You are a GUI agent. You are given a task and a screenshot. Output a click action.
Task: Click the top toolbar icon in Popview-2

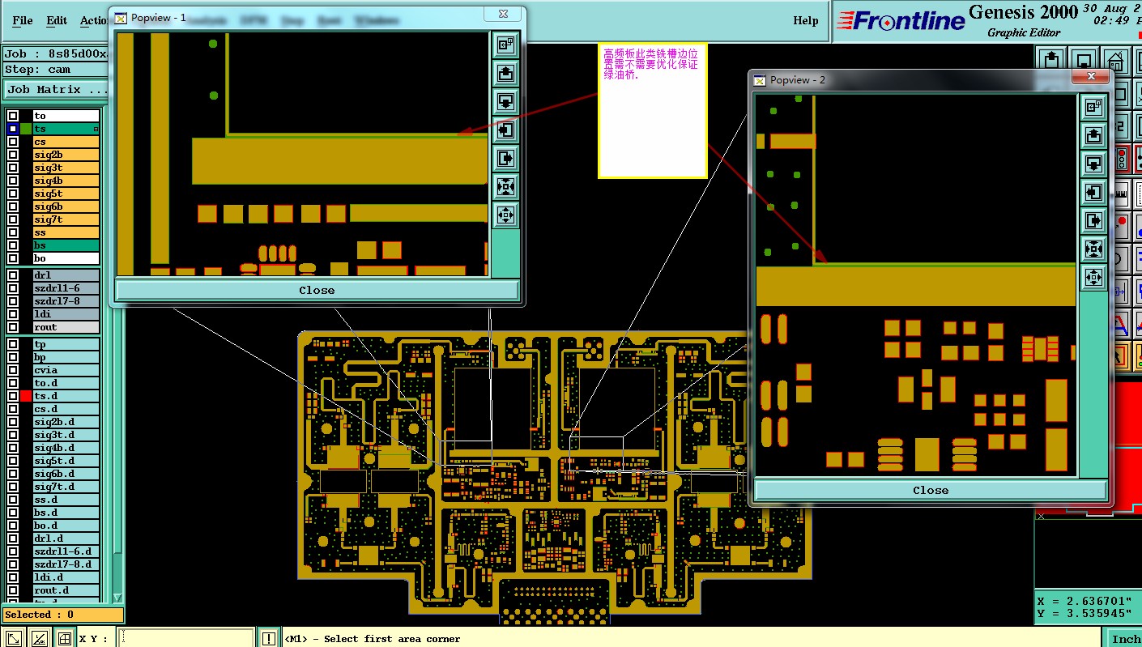[1093, 107]
